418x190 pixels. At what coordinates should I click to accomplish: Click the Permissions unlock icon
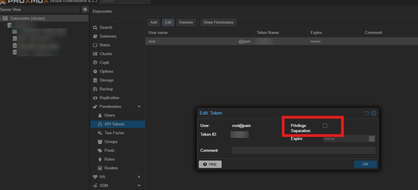coord(95,107)
